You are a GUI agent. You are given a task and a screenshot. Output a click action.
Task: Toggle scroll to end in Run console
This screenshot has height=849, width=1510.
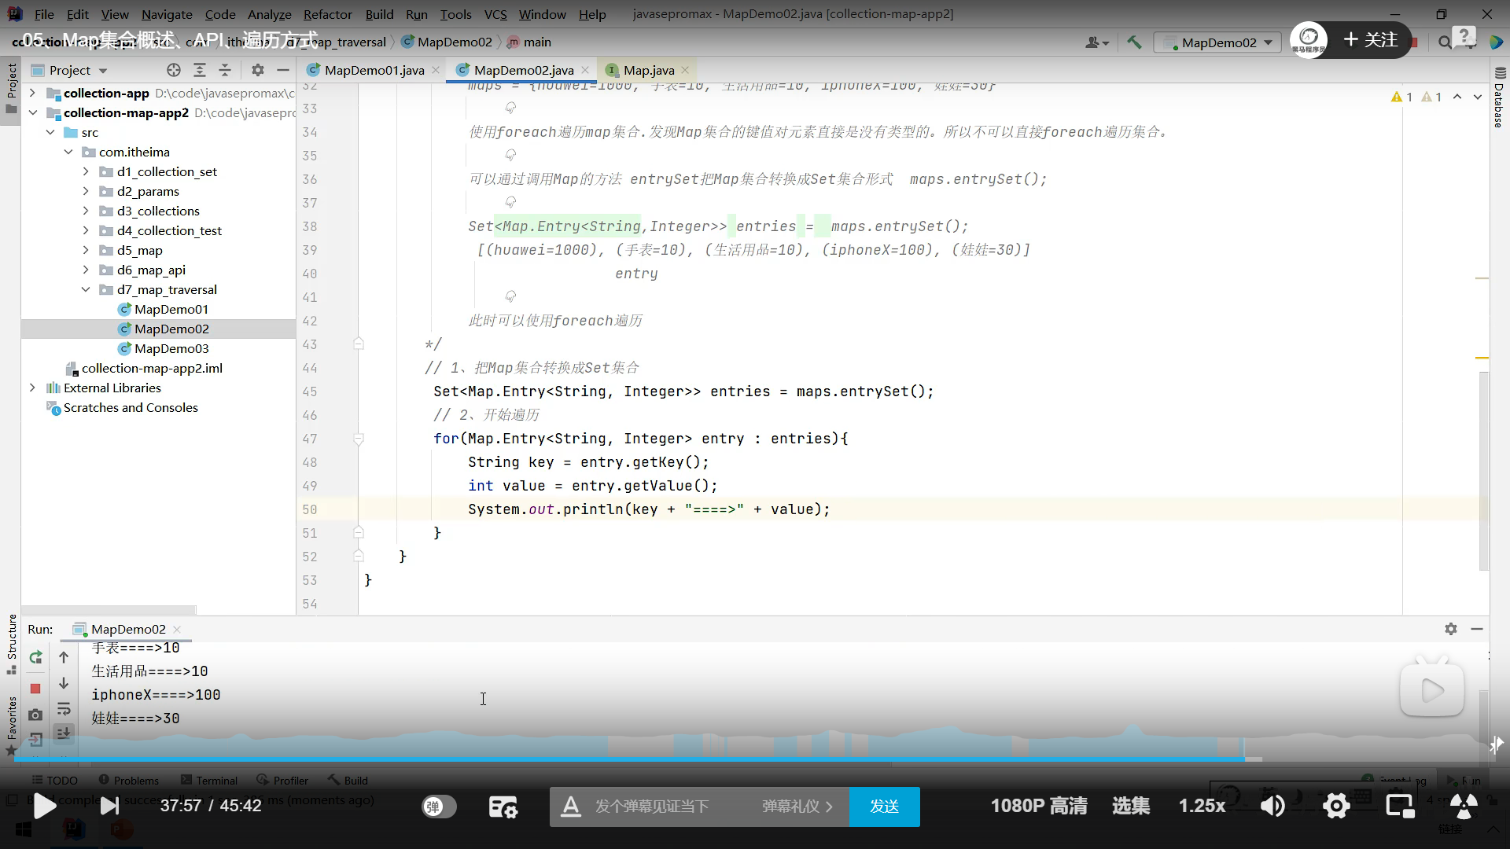click(64, 733)
